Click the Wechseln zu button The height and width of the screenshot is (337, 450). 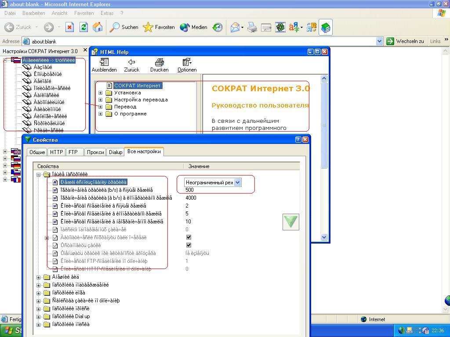coord(405,41)
